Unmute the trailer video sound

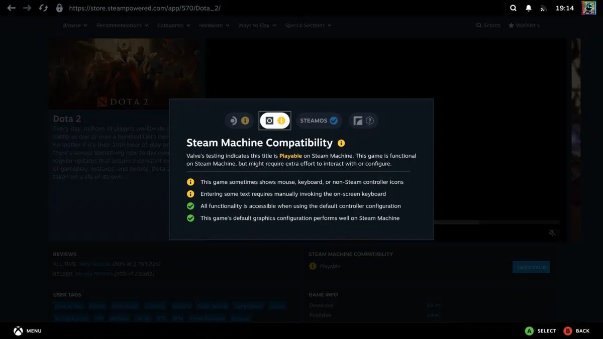[552, 233]
